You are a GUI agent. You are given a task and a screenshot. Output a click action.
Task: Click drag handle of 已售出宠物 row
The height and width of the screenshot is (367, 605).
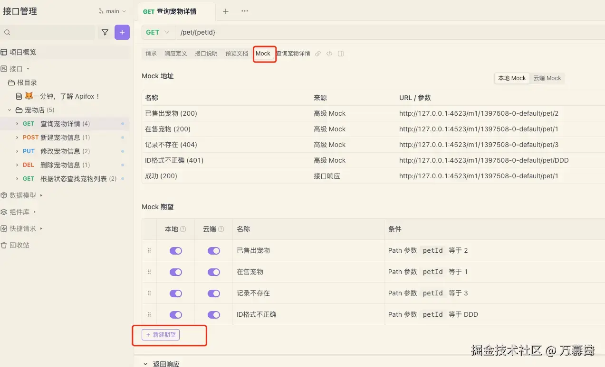[149, 250]
